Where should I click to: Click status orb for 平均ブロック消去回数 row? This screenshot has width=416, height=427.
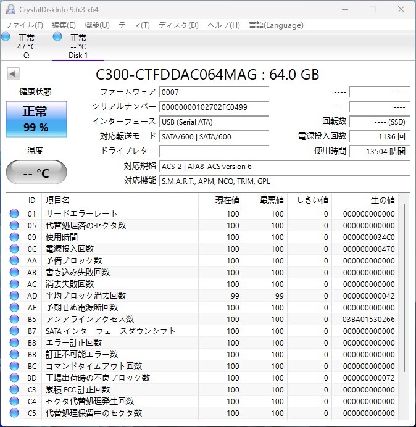pos(14,296)
